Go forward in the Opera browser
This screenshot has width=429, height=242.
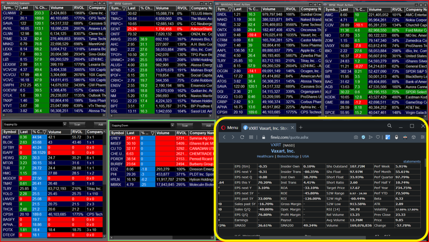click(233, 137)
